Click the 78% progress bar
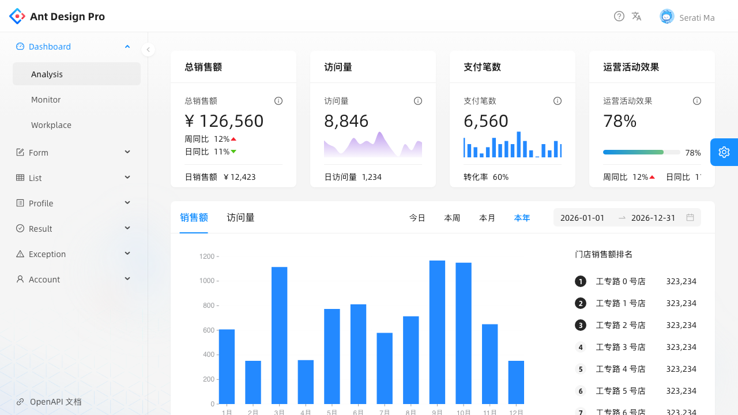Viewport: 738px width, 415px height. click(641, 152)
